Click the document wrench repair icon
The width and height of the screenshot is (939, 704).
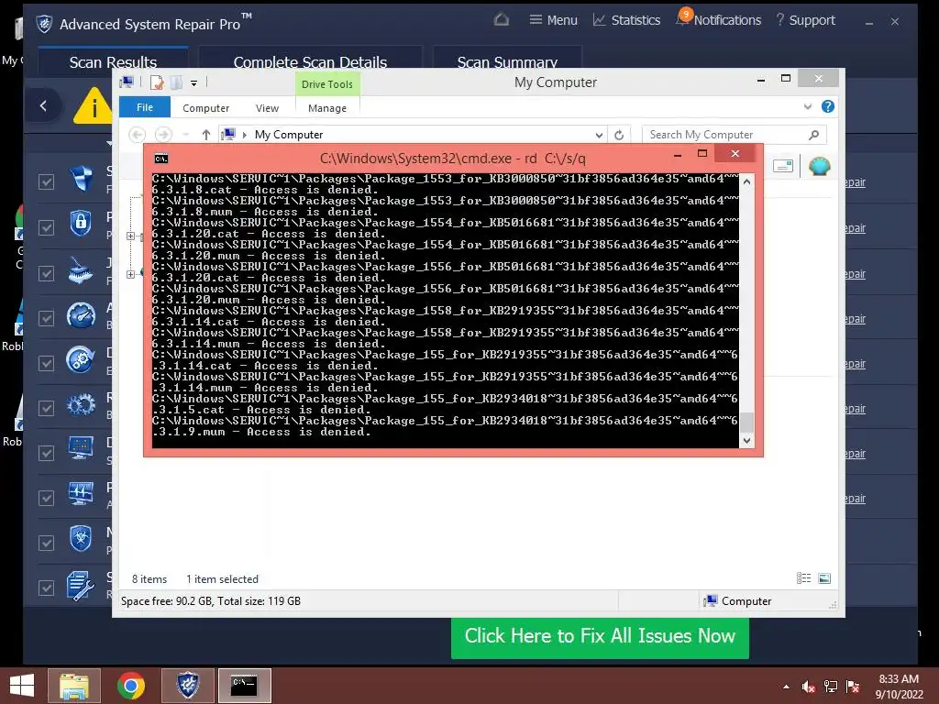[81, 586]
